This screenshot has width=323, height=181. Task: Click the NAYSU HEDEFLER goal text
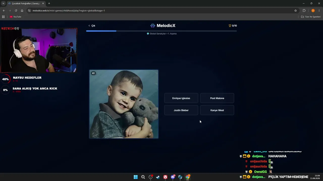27,78
